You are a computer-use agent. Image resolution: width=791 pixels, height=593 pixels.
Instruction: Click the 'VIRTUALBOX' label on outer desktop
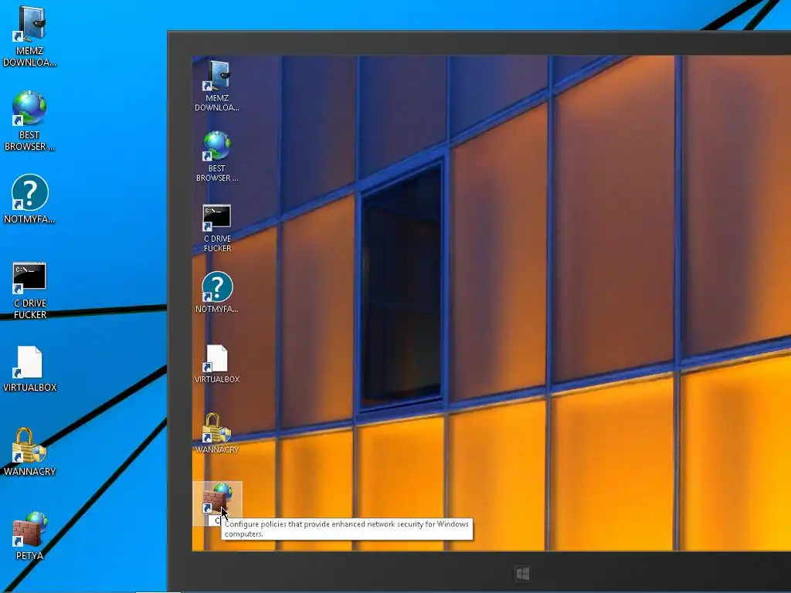pos(30,388)
